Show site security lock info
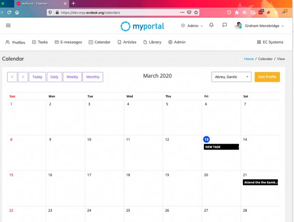This screenshot has width=294, height=222. [57, 12]
